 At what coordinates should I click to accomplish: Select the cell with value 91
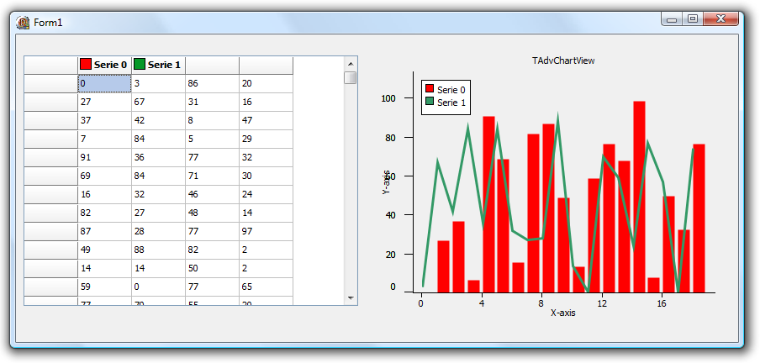[104, 157]
